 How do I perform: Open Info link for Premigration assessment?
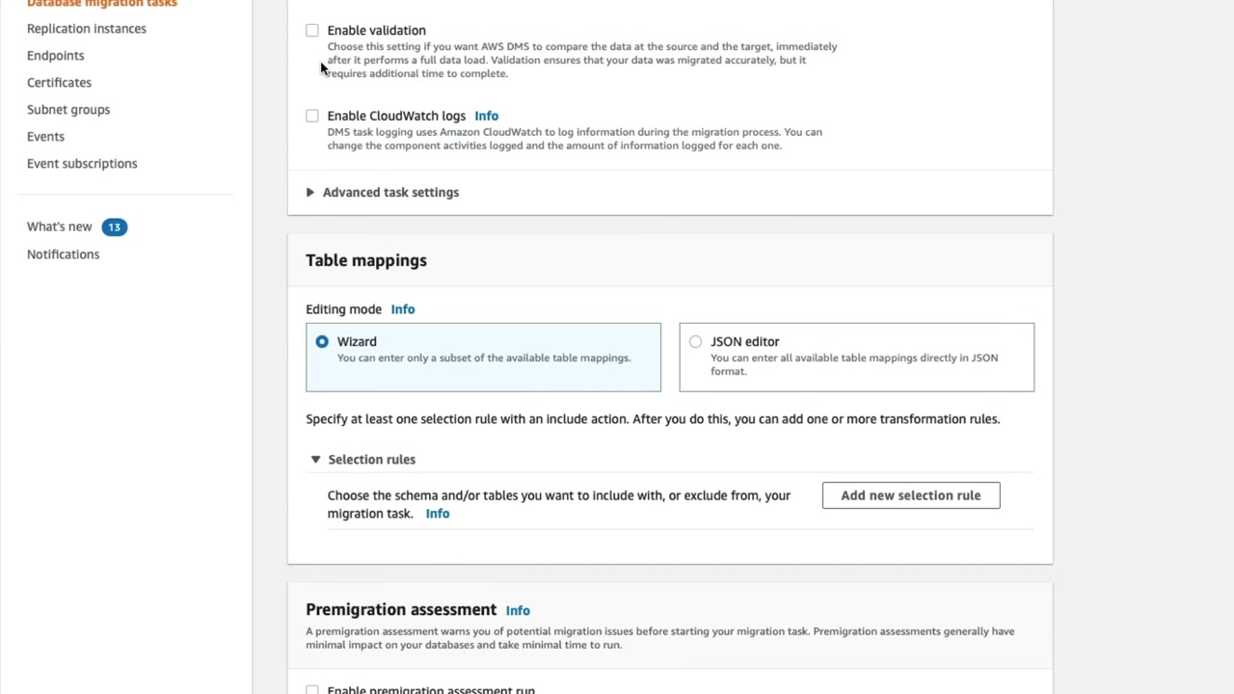tap(518, 610)
